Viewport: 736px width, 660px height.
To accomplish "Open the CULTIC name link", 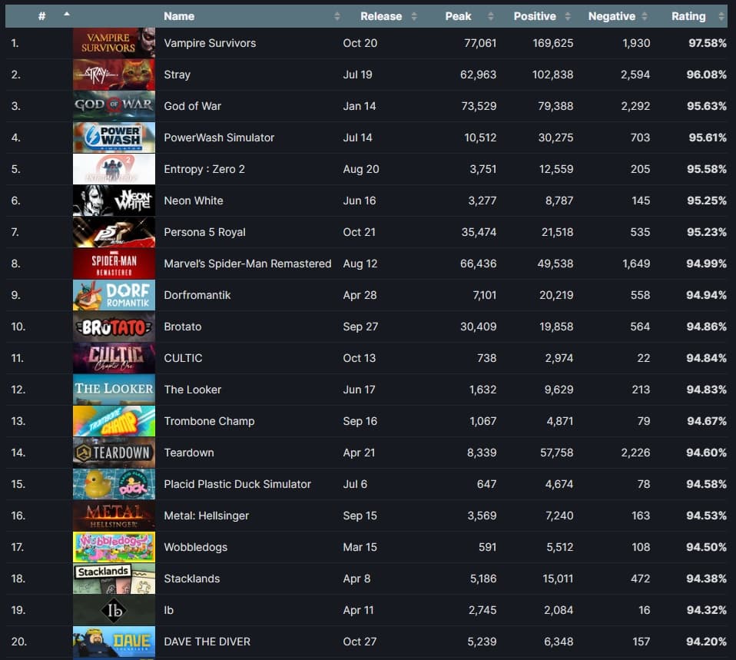I will pos(183,358).
